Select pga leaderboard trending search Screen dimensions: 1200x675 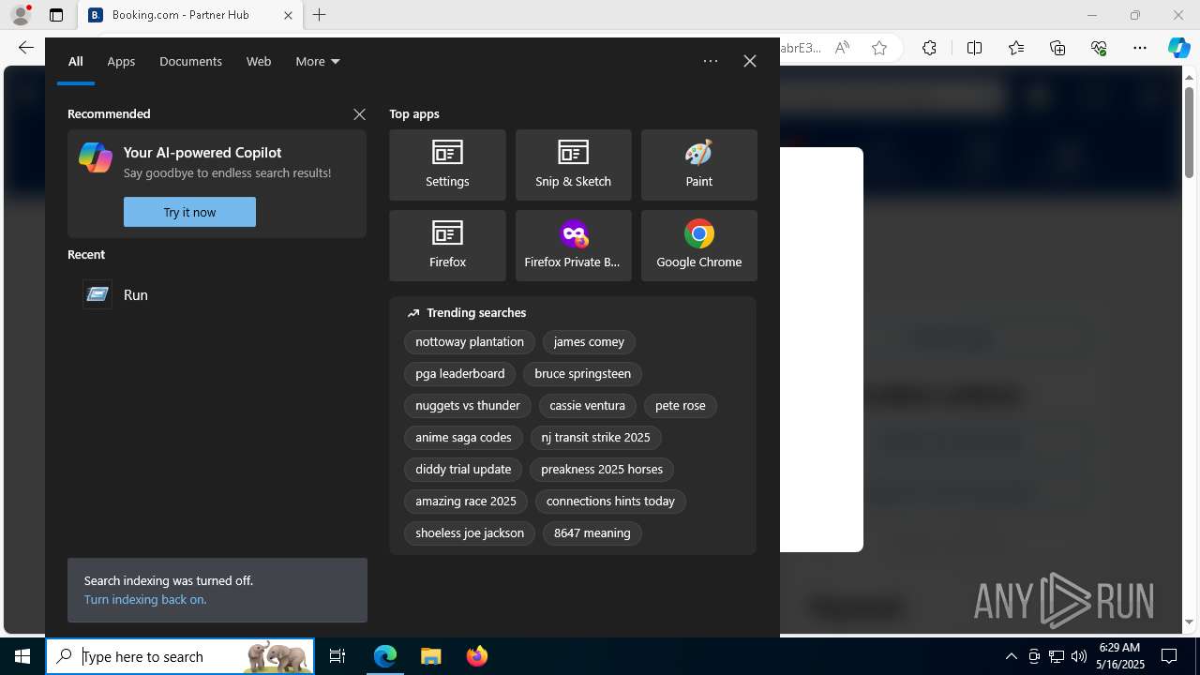(x=459, y=374)
